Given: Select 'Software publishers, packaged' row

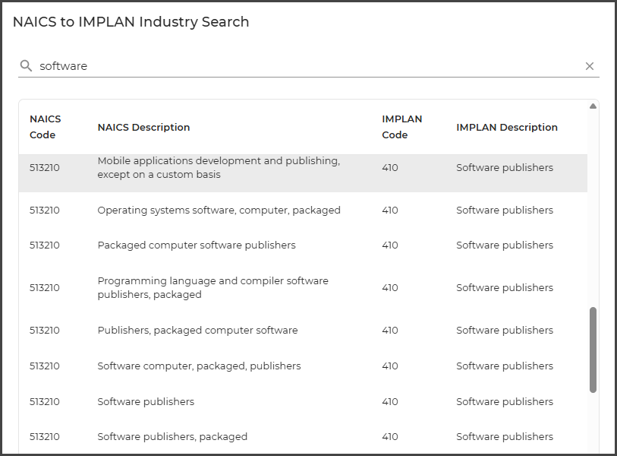Looking at the screenshot, I should pos(303,437).
